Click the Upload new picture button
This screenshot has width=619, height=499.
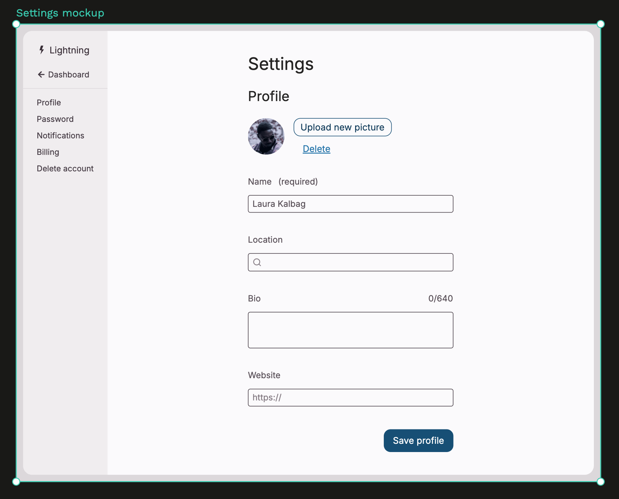click(x=343, y=127)
